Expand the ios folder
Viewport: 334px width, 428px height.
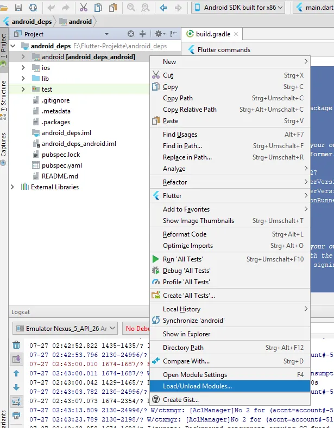point(23,67)
